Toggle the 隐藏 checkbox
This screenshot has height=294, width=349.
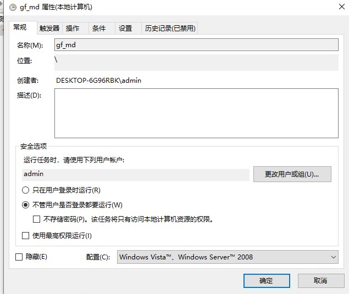[19, 257]
